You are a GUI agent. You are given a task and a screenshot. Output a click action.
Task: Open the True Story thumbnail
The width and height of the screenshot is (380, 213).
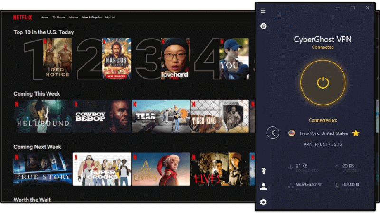tap(43, 169)
